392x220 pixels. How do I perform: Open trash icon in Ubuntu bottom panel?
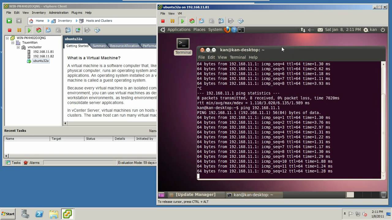[x=383, y=195]
